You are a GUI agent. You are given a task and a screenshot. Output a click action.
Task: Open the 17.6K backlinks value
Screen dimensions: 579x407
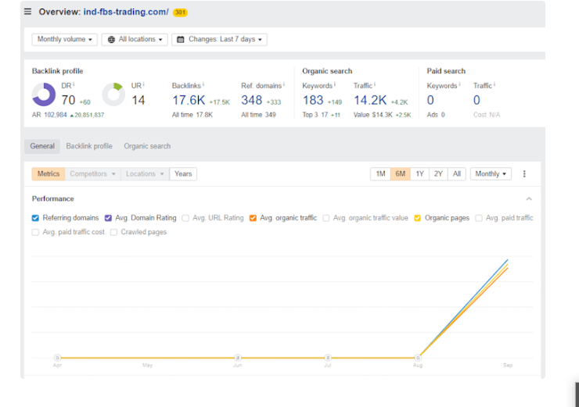click(189, 100)
